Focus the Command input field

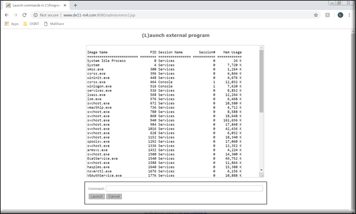(184, 188)
